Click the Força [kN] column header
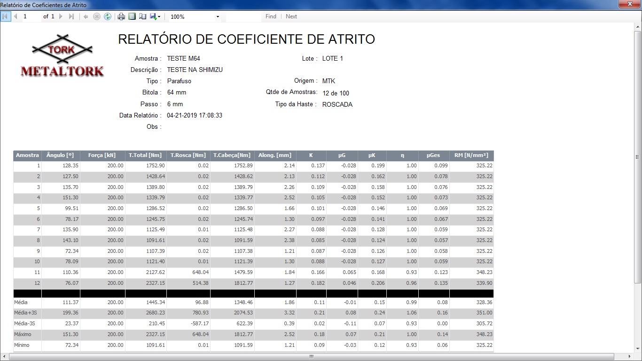Image resolution: width=642 pixels, height=361 pixels. point(102,155)
